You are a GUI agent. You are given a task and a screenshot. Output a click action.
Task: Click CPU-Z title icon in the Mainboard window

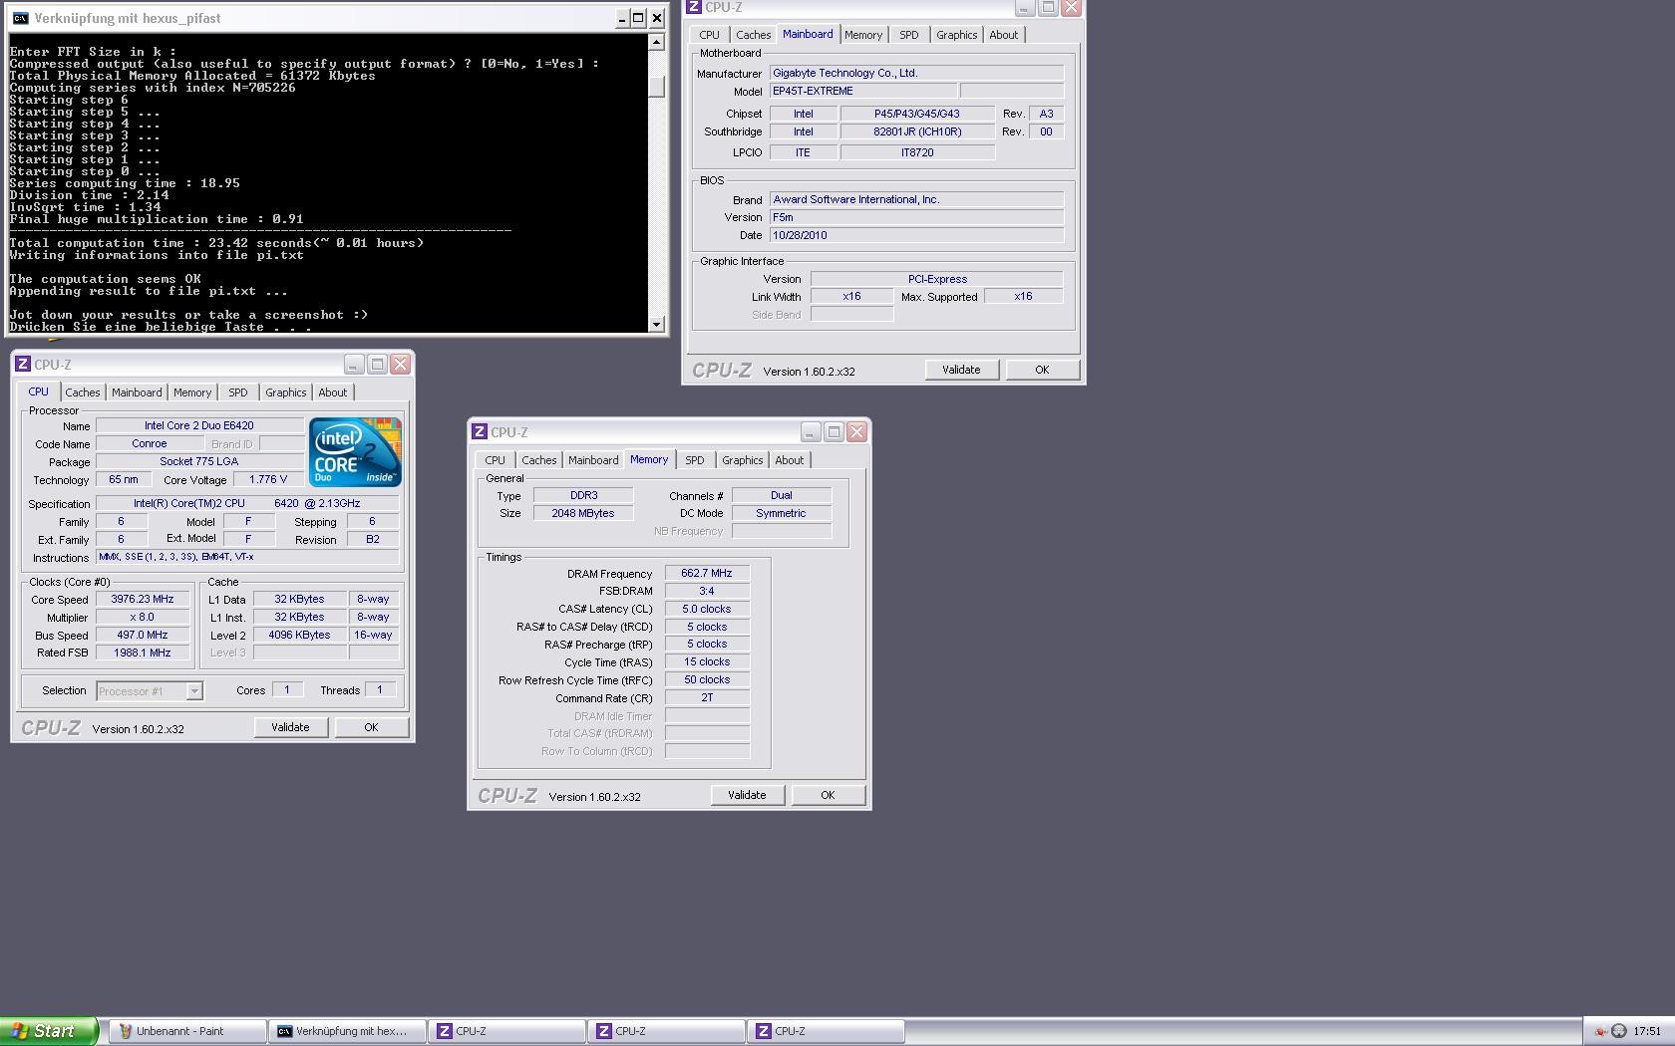click(694, 7)
